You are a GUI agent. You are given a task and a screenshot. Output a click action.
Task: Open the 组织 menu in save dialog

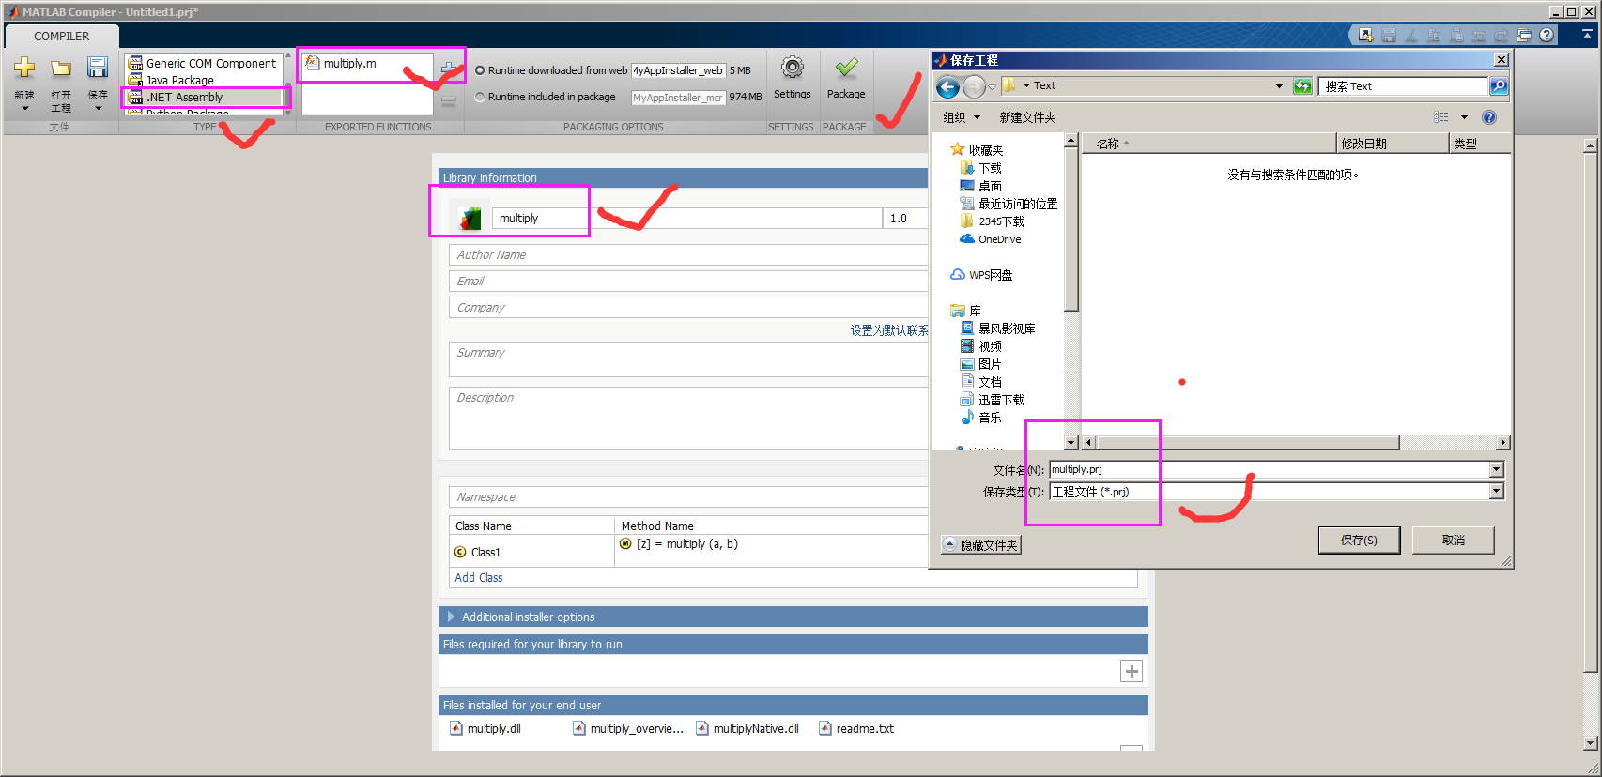tap(961, 117)
